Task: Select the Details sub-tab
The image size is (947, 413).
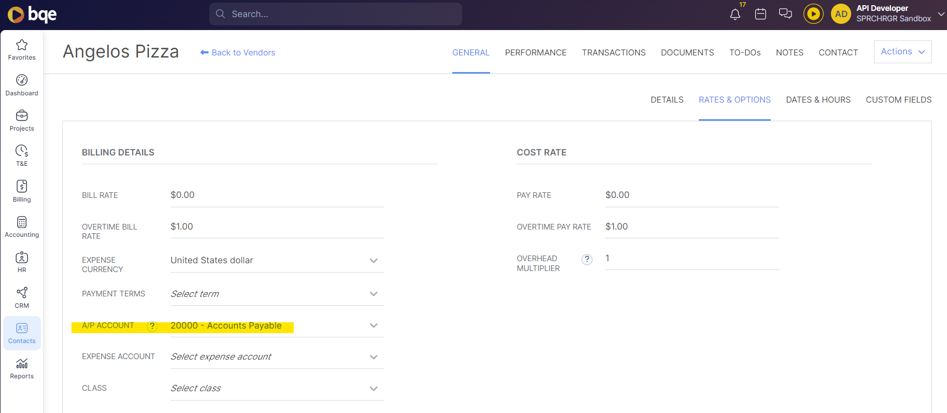Action: tap(667, 99)
